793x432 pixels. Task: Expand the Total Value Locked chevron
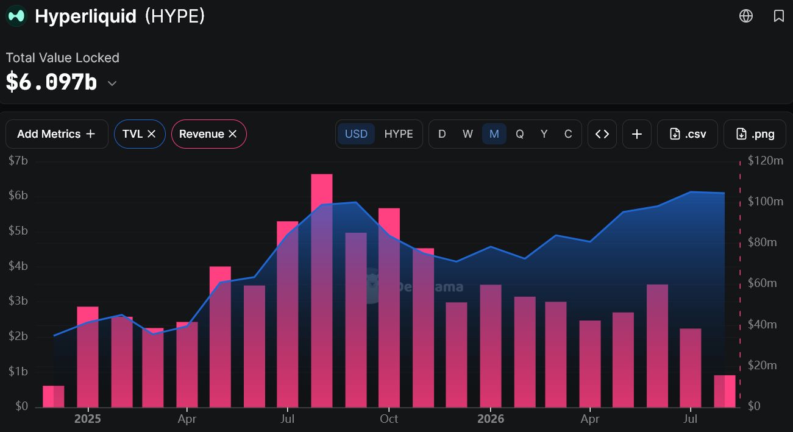[x=112, y=83]
